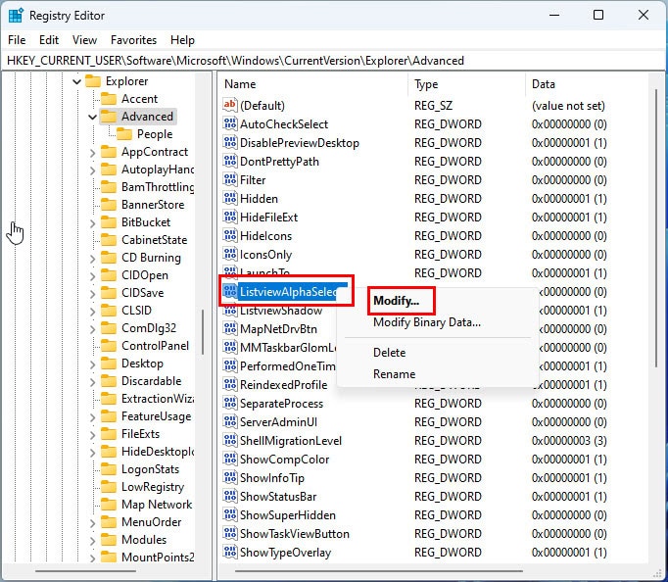Expand the CD Burning tree node
The image size is (668, 582).
point(92,258)
